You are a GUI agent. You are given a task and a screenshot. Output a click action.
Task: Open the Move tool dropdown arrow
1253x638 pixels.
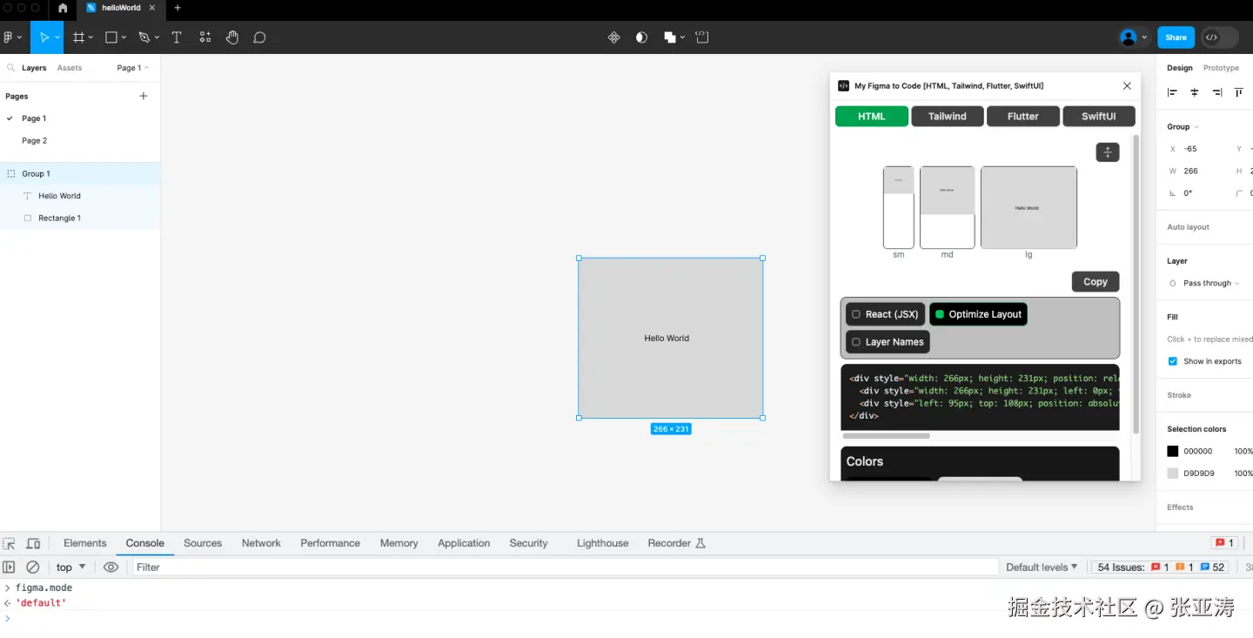(x=57, y=37)
